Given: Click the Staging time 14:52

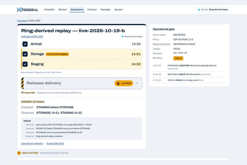Looking at the screenshot, I should 136,64.
